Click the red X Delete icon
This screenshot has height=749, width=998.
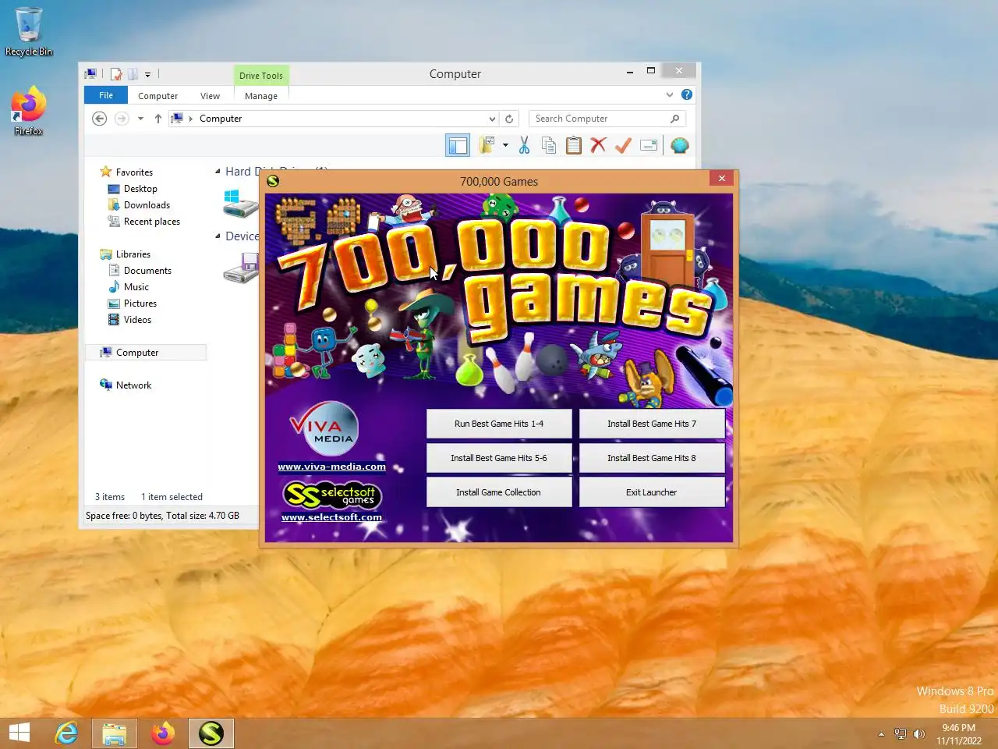tap(598, 145)
